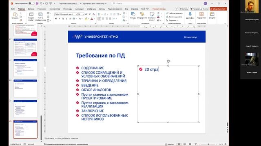Decrease the font size
261x146 pixels.
pyautogui.click(x=90, y=14)
